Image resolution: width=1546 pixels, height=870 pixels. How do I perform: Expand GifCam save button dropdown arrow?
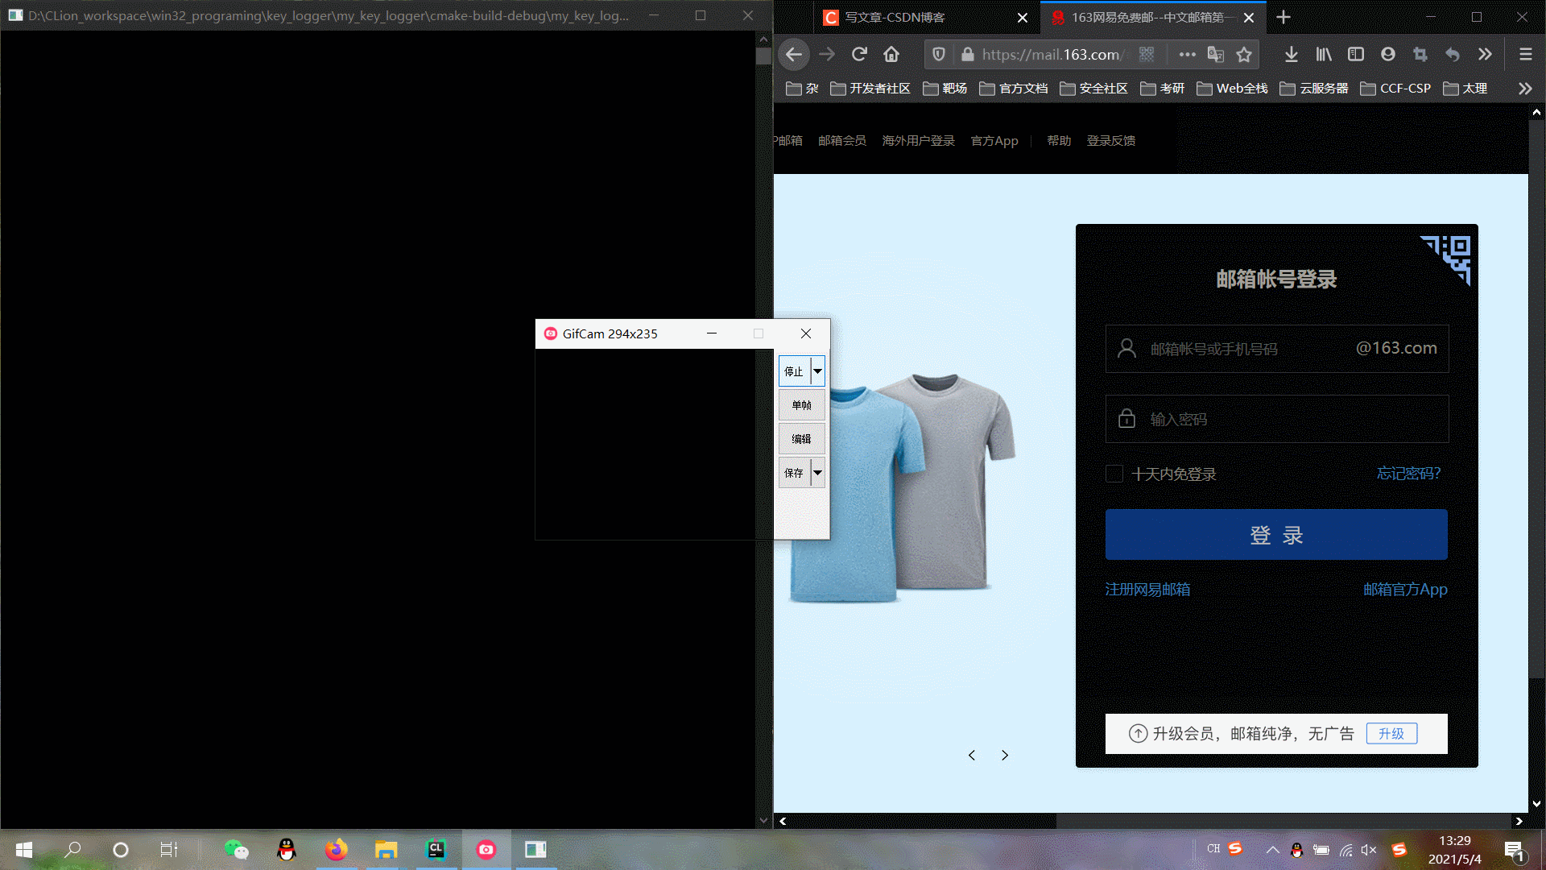[817, 473]
